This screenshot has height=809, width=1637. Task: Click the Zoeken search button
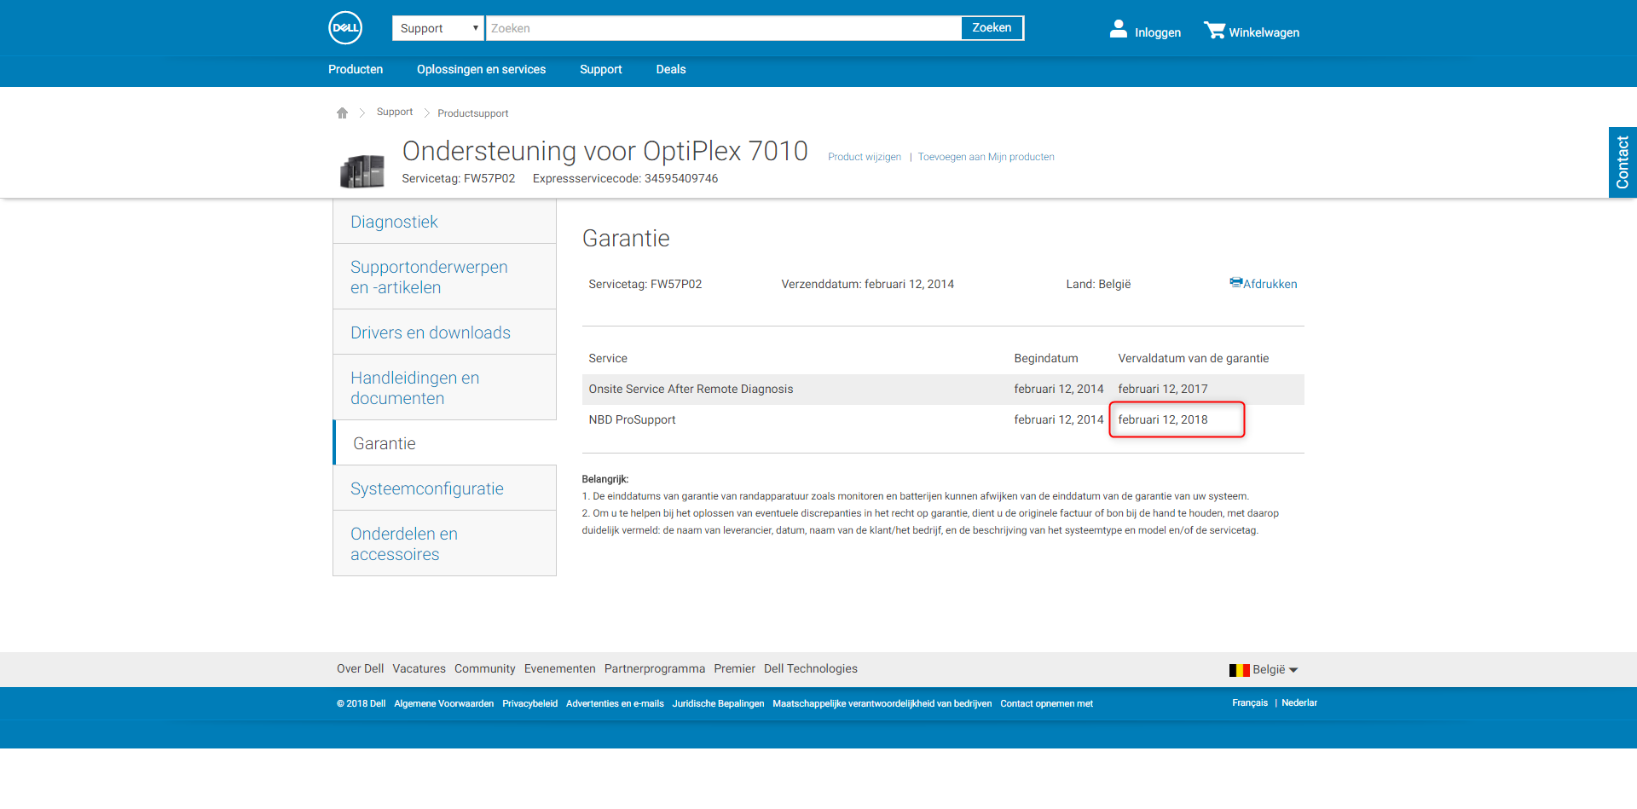pyautogui.click(x=992, y=28)
